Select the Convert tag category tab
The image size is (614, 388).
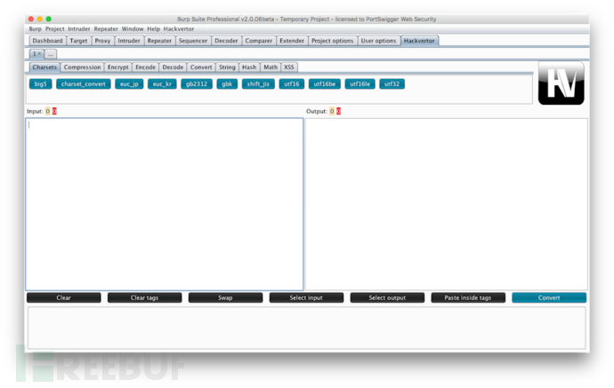pyautogui.click(x=201, y=67)
